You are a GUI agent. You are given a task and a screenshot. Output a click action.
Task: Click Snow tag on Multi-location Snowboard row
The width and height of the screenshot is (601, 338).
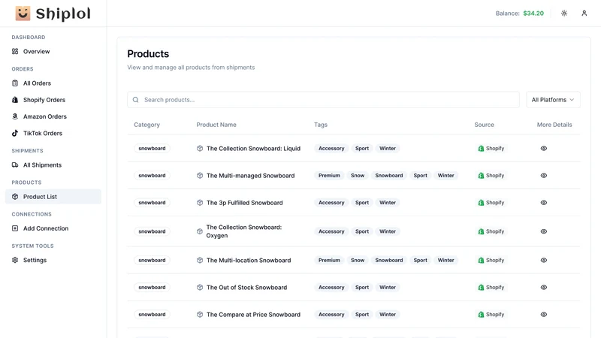click(358, 260)
